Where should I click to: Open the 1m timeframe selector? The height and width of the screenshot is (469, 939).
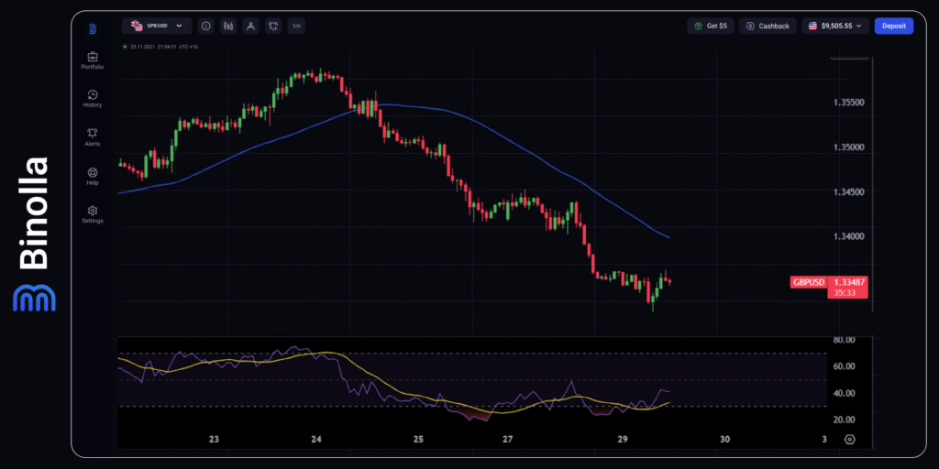point(296,27)
